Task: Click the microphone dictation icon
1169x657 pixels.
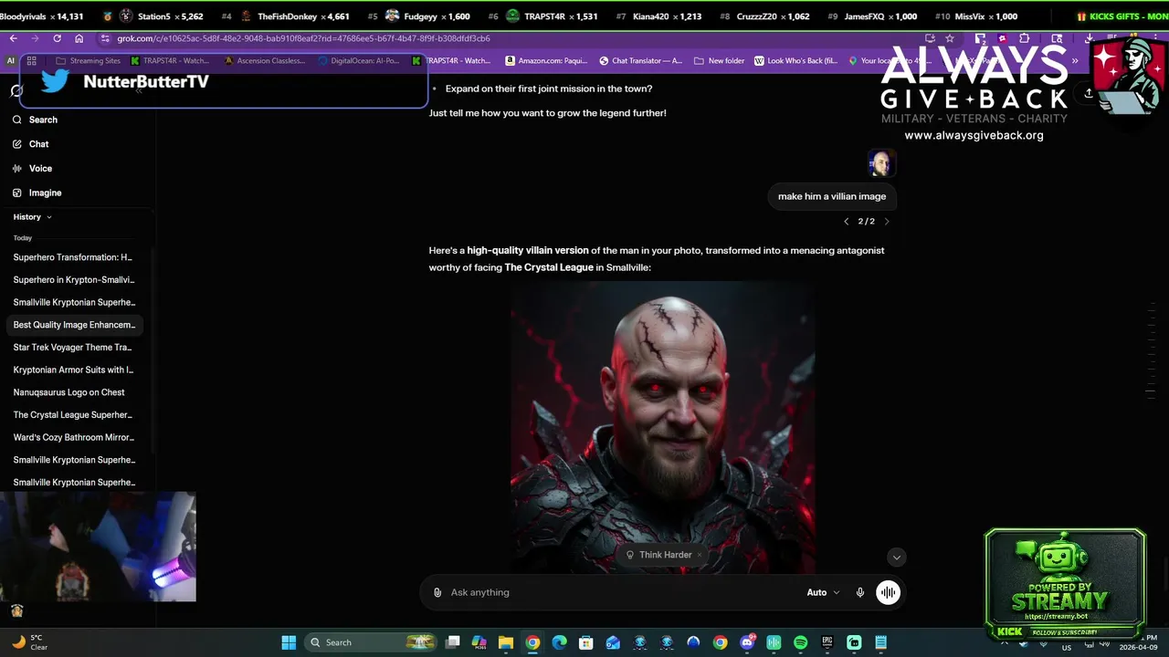Action: click(860, 592)
